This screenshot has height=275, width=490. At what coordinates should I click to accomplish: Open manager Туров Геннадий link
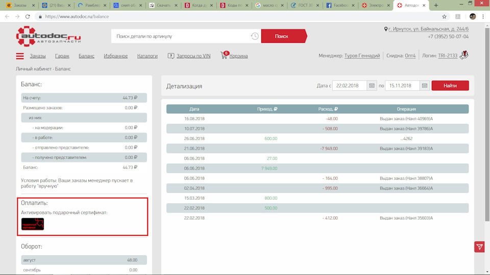(362, 56)
